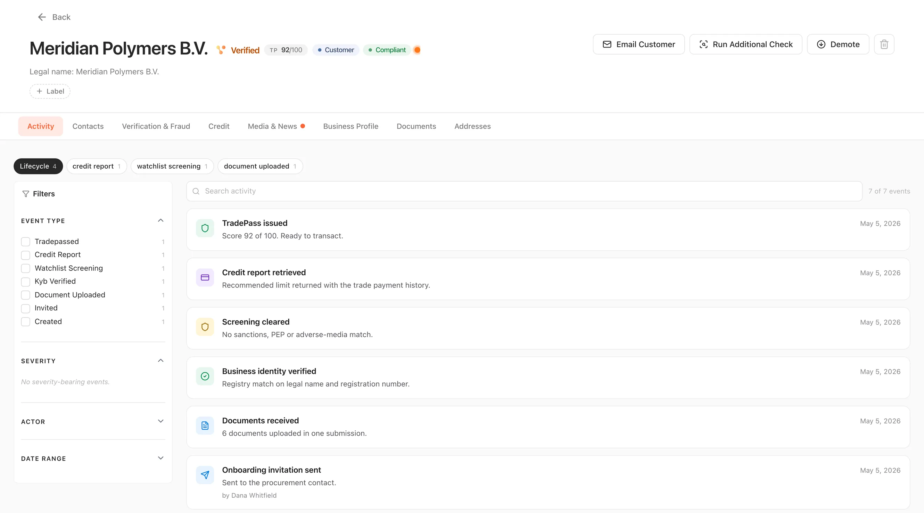Click 'No severity-bearing events.' text

(x=65, y=382)
